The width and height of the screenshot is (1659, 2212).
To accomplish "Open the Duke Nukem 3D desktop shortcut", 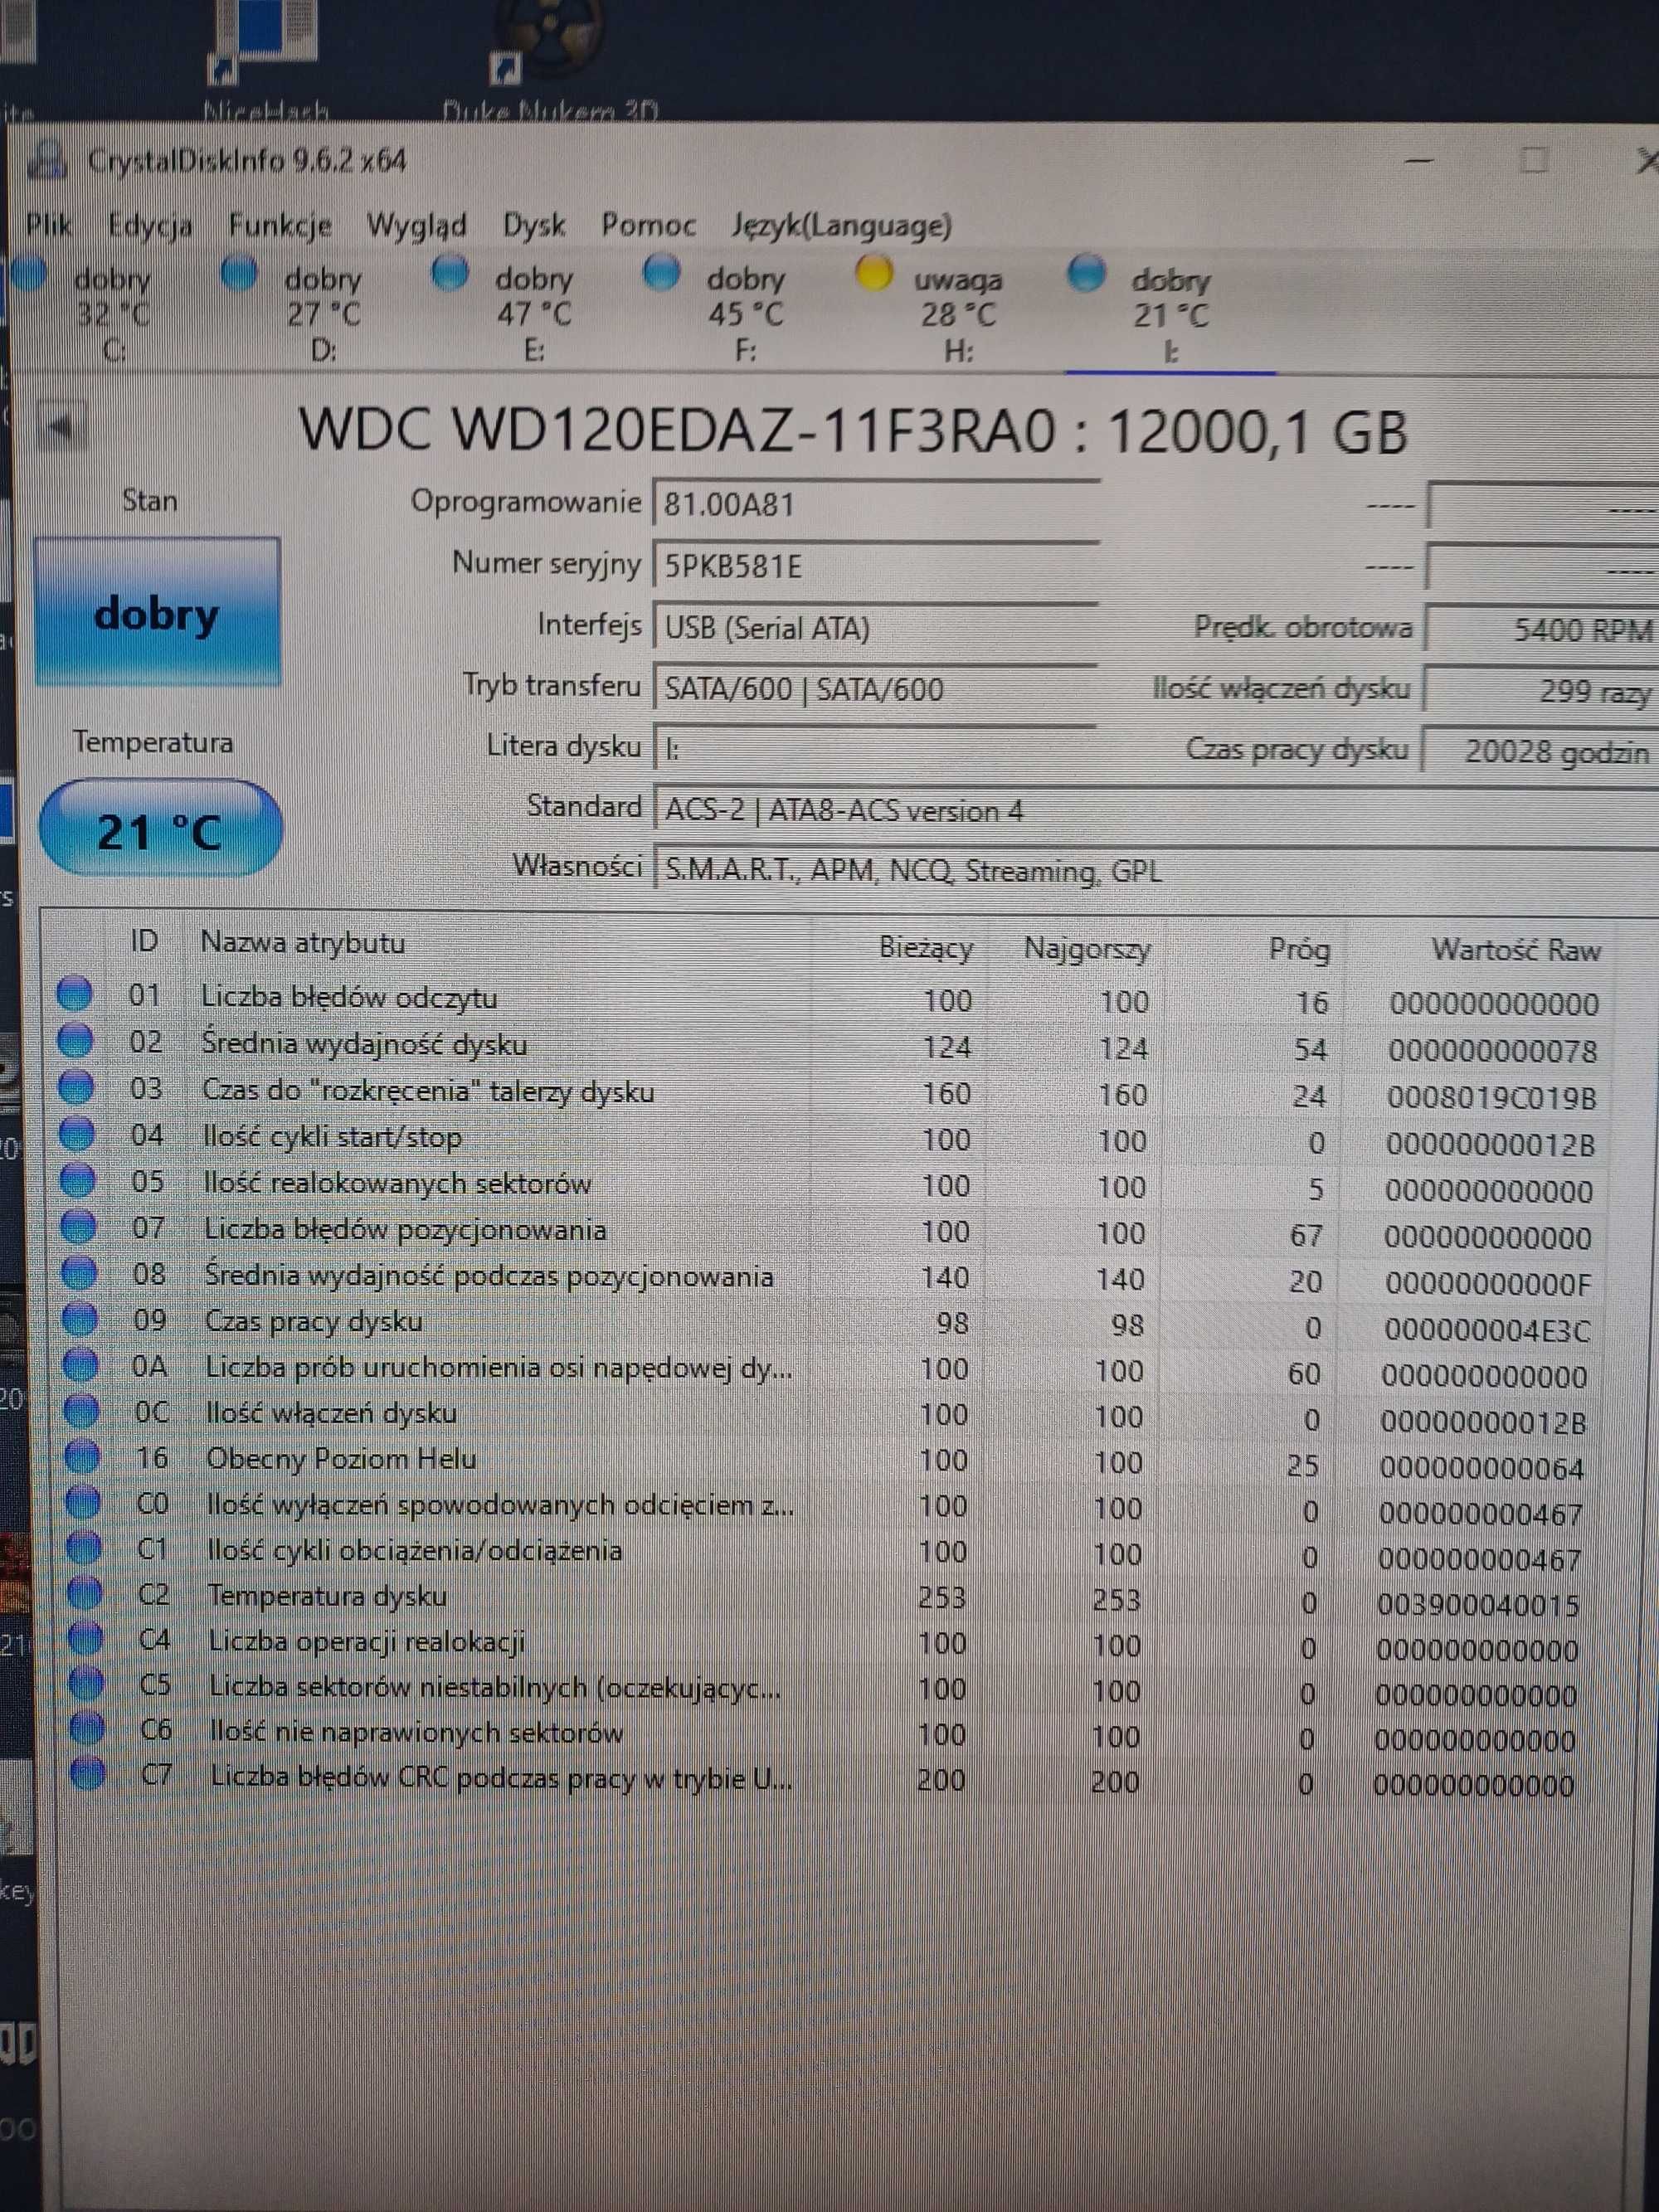I will pos(549,60).
